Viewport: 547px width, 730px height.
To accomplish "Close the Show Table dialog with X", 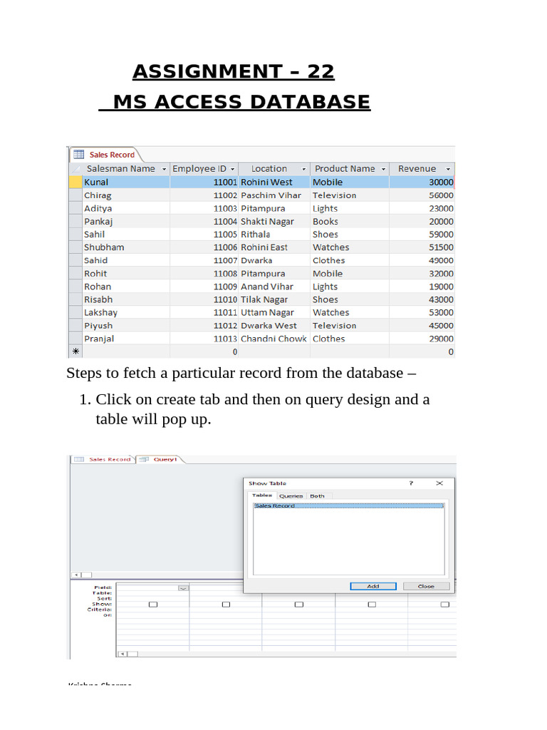I will coord(439,483).
